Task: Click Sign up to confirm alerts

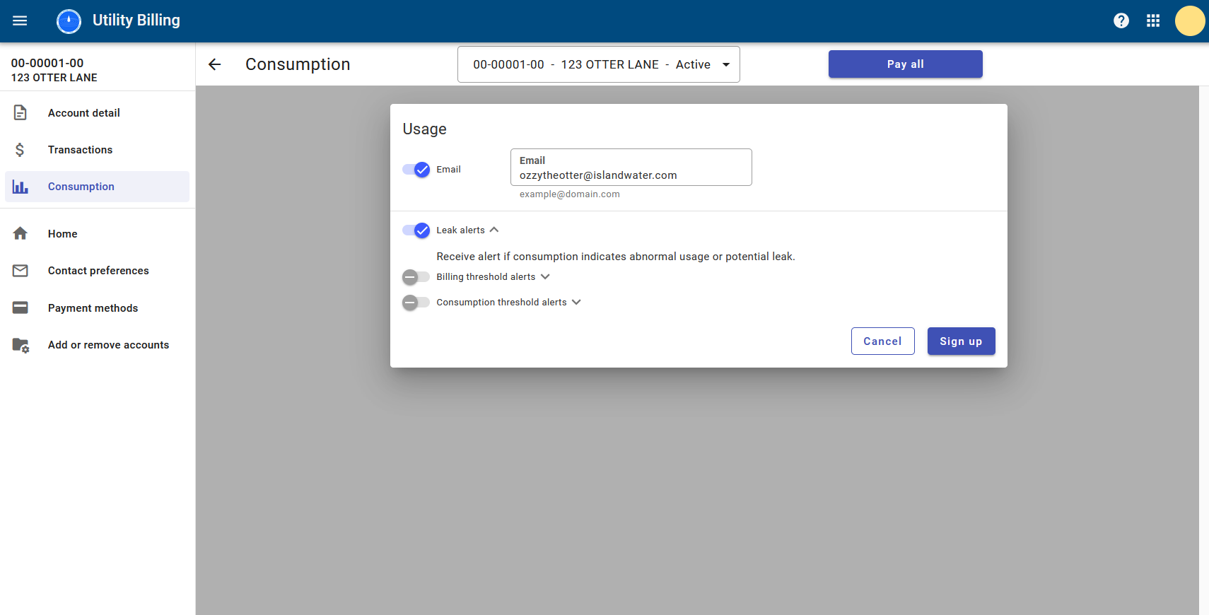Action: pos(962,341)
